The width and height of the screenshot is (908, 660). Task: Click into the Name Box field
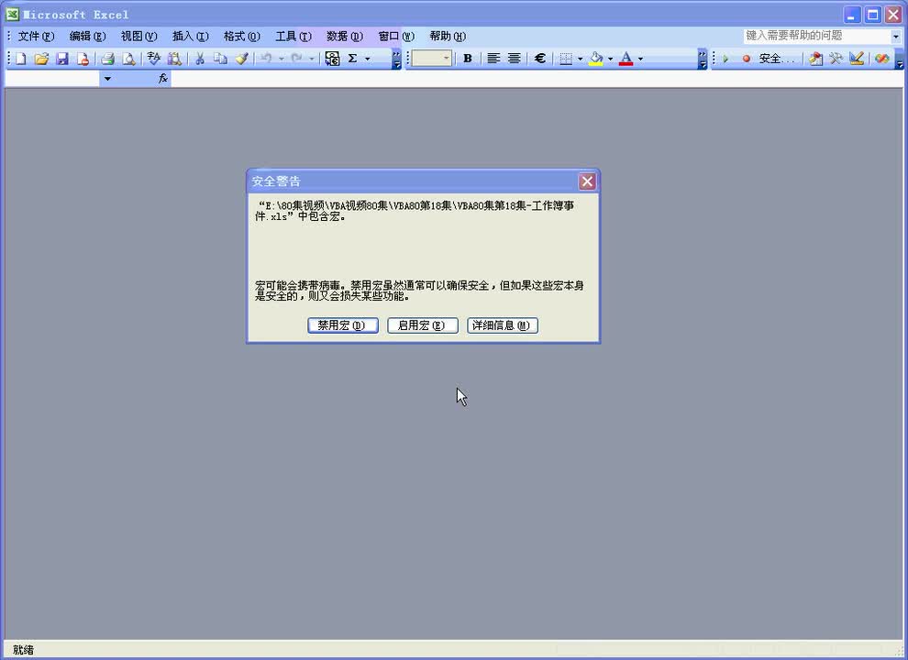pos(52,78)
